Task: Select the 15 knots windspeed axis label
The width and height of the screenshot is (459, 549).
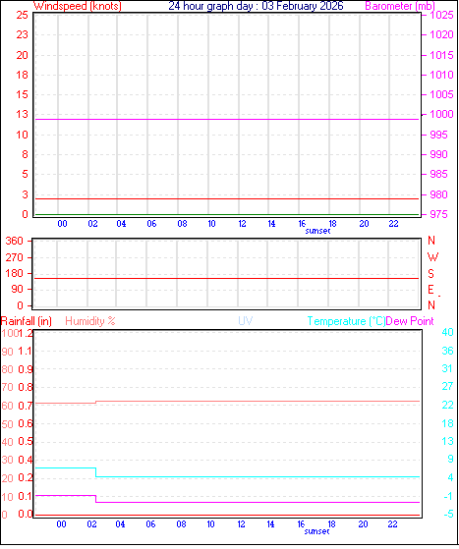Action: pyautogui.click(x=22, y=94)
